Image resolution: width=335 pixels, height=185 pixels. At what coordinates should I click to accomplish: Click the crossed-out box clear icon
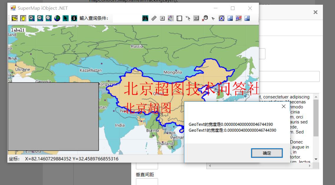(196, 18)
